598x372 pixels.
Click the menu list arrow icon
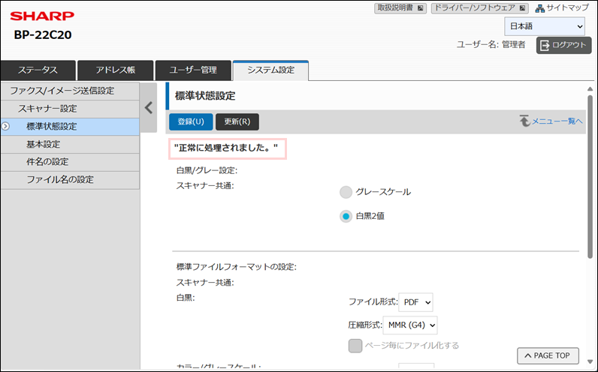tap(524, 121)
